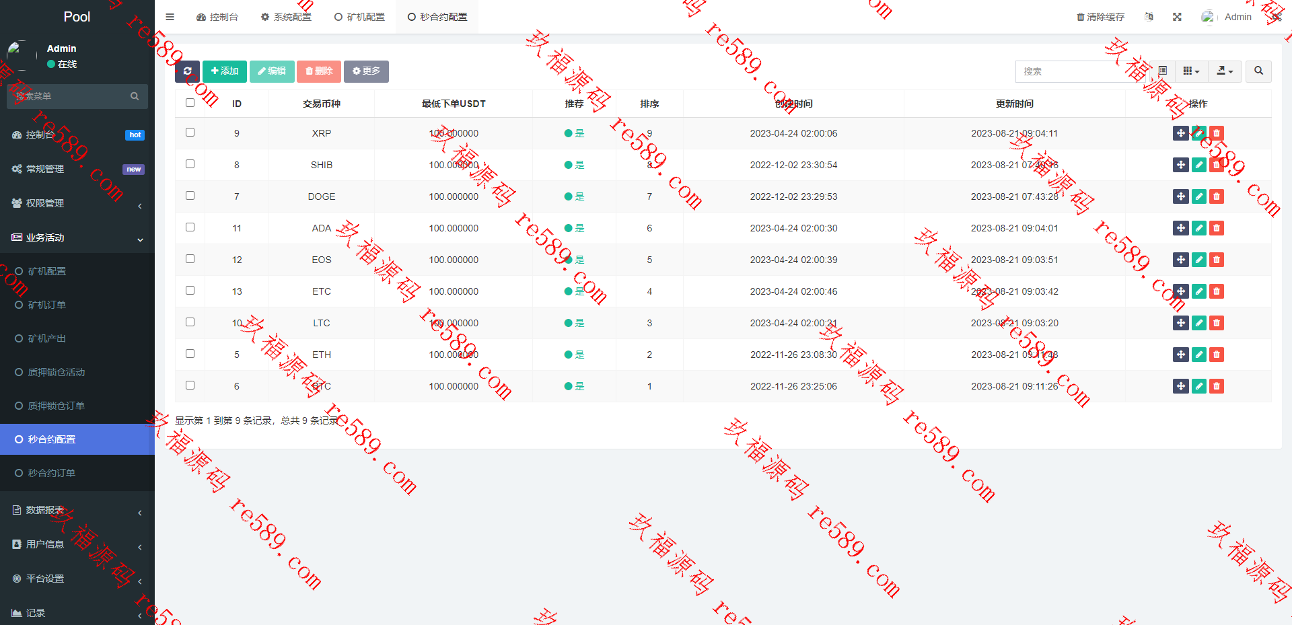Expand the 平台设置 sidebar menu
This screenshot has width=1292, height=625.
(77, 579)
